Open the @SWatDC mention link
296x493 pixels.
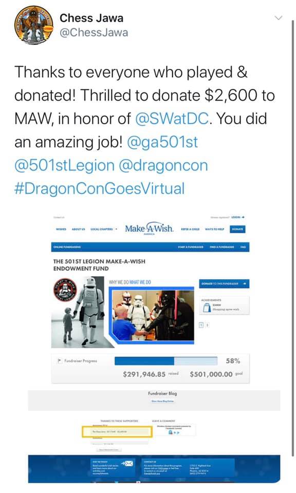point(172,119)
